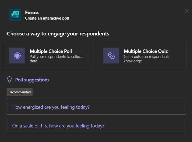The height and width of the screenshot is (142, 192).
Task: Select the Multiple Choice Poll title
Action: pyautogui.click(x=51, y=51)
